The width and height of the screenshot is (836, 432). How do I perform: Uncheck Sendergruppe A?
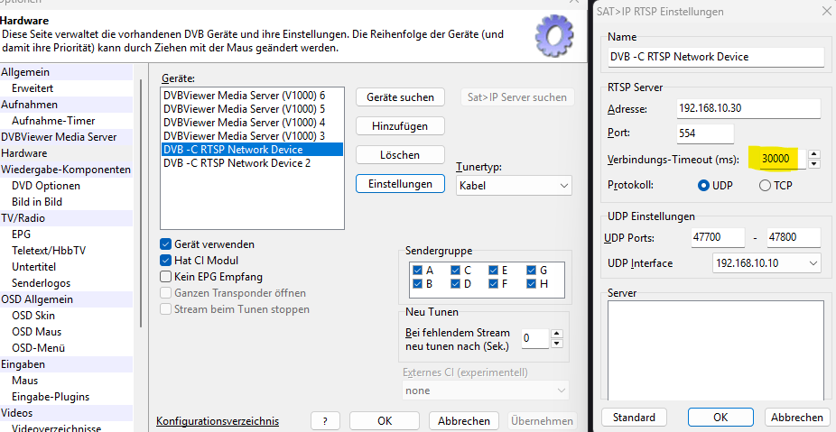[417, 270]
